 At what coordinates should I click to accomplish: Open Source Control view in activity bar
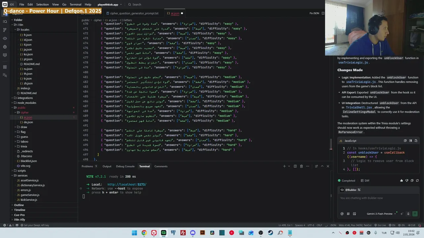(x=5, y=30)
